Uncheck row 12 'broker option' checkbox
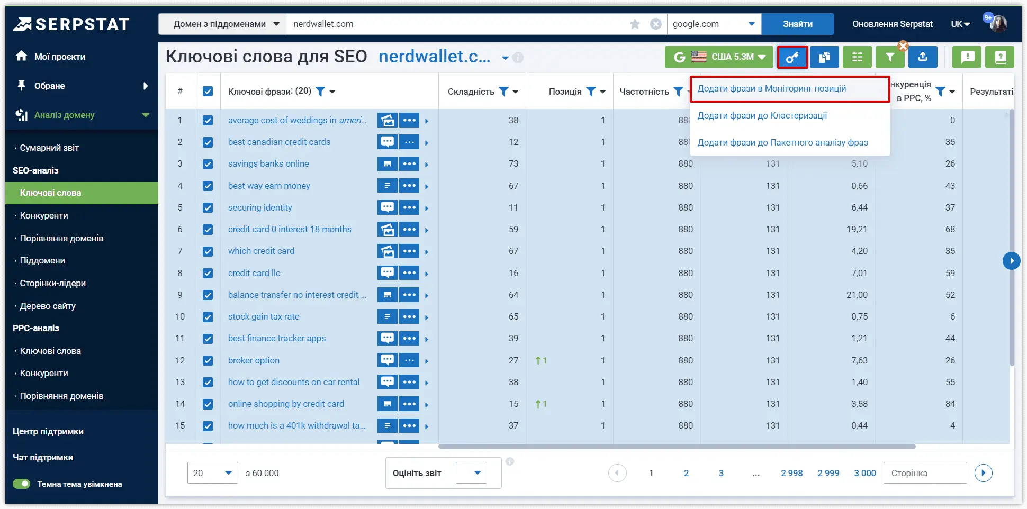Screen dimensions: 1027x509 coord(208,360)
